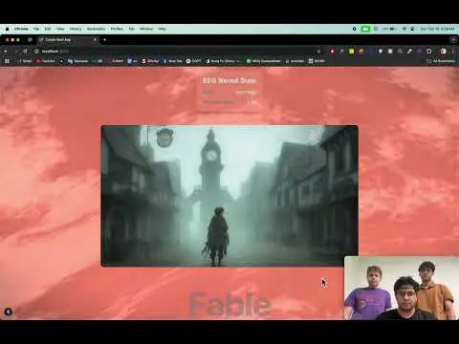Close the Create Next App tab
This screenshot has width=459, height=344.
coord(95,40)
